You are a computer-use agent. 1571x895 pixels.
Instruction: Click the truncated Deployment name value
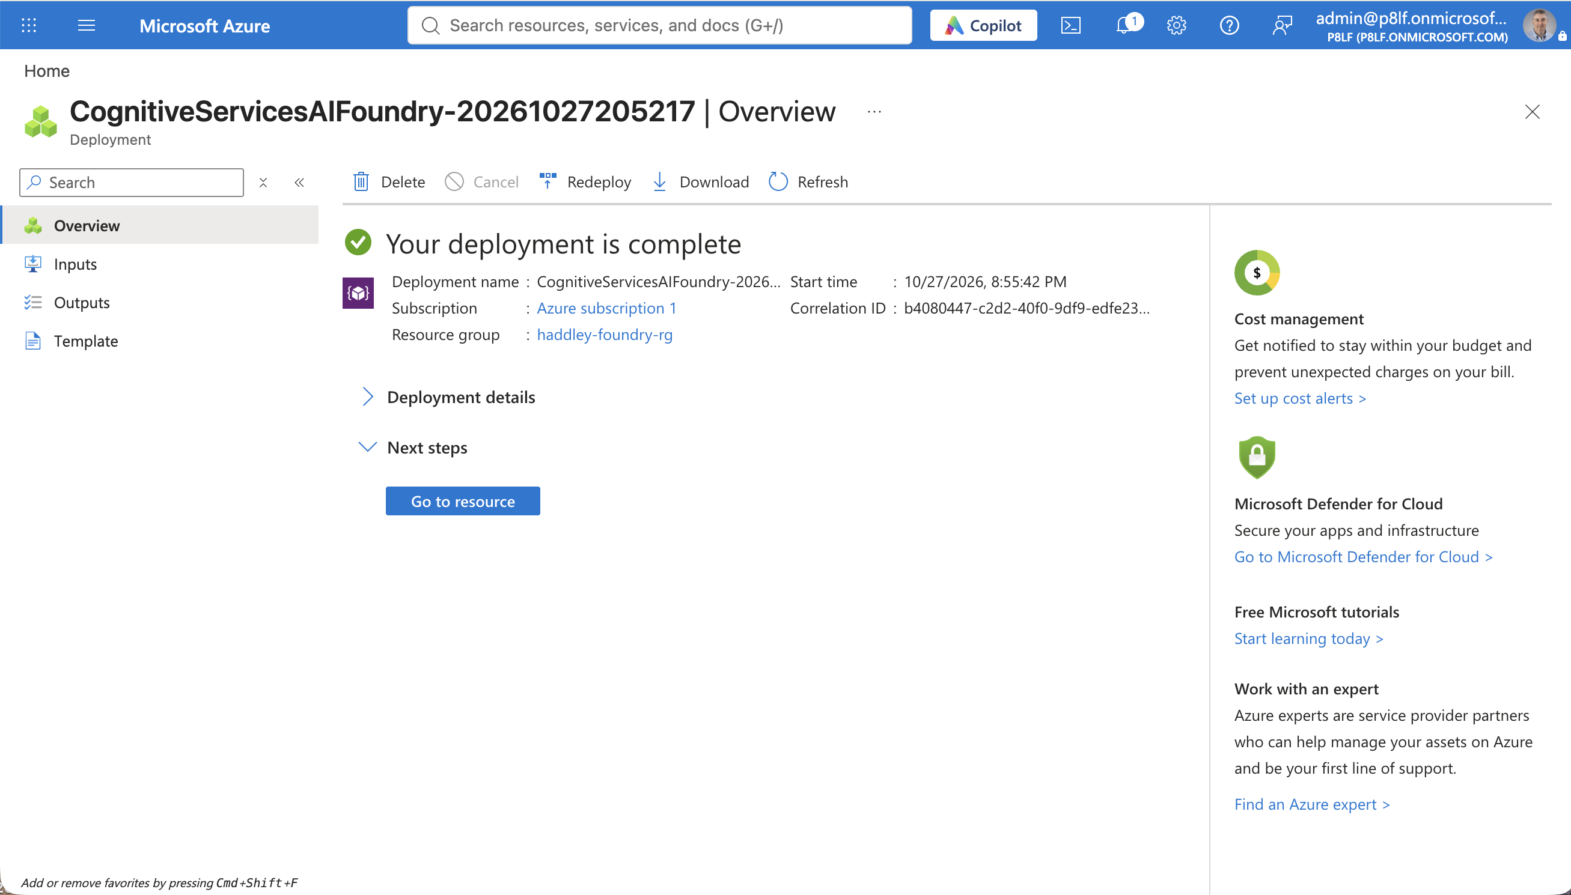point(659,282)
